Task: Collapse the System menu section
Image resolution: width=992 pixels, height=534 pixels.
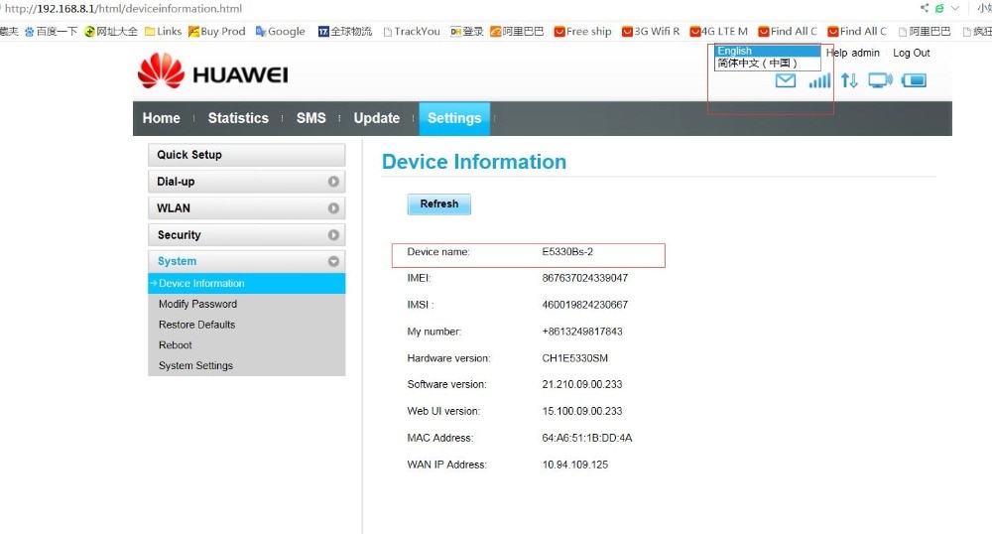Action: (247, 261)
